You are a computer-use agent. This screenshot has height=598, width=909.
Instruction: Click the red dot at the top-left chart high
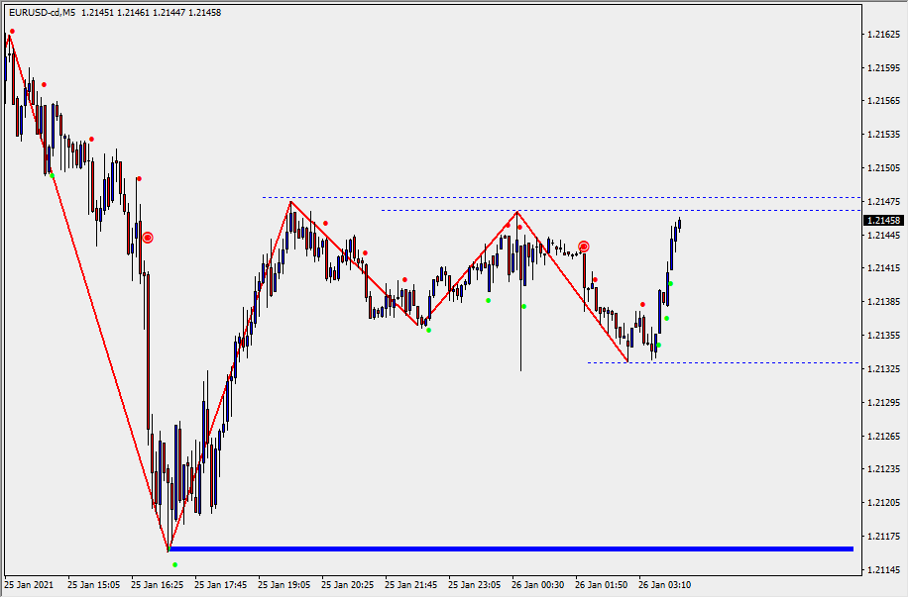(x=12, y=32)
